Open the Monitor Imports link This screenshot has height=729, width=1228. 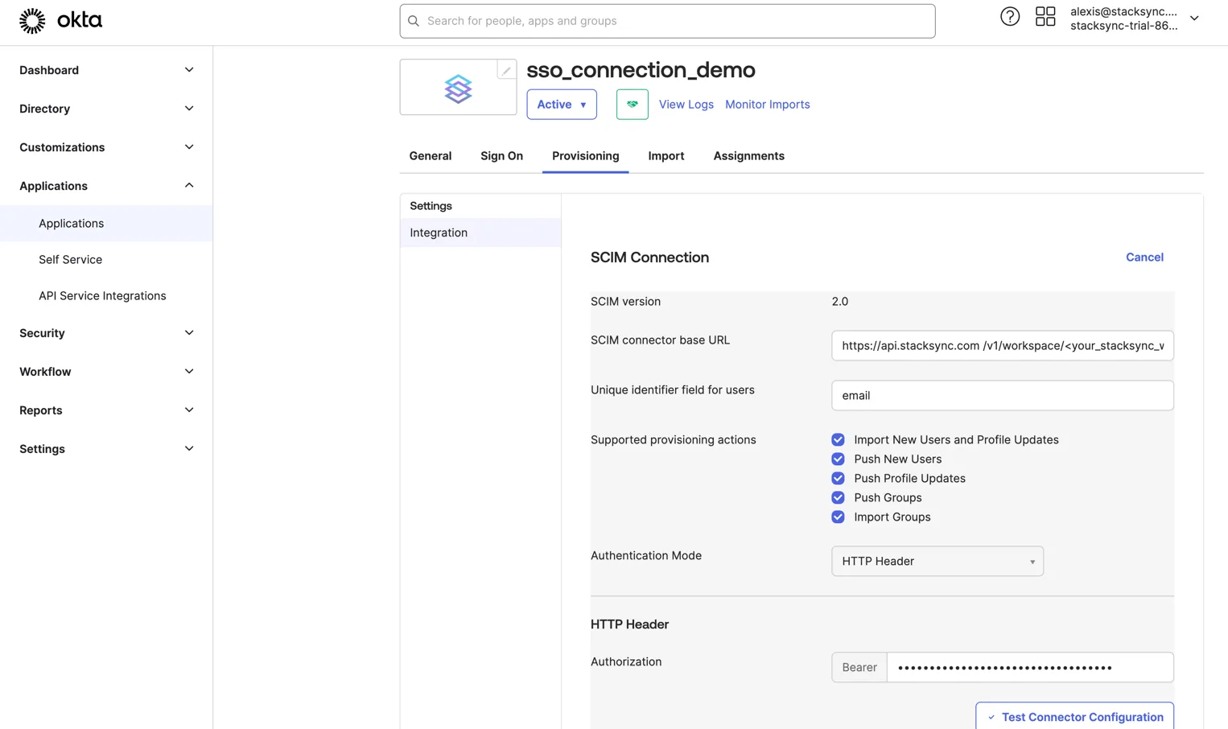coord(768,105)
